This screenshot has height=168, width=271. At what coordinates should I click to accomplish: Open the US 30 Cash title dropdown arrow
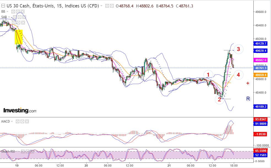click(x=101, y=6)
